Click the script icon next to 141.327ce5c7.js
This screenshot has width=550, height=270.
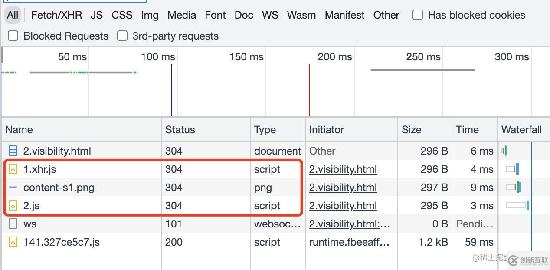pos(13,242)
